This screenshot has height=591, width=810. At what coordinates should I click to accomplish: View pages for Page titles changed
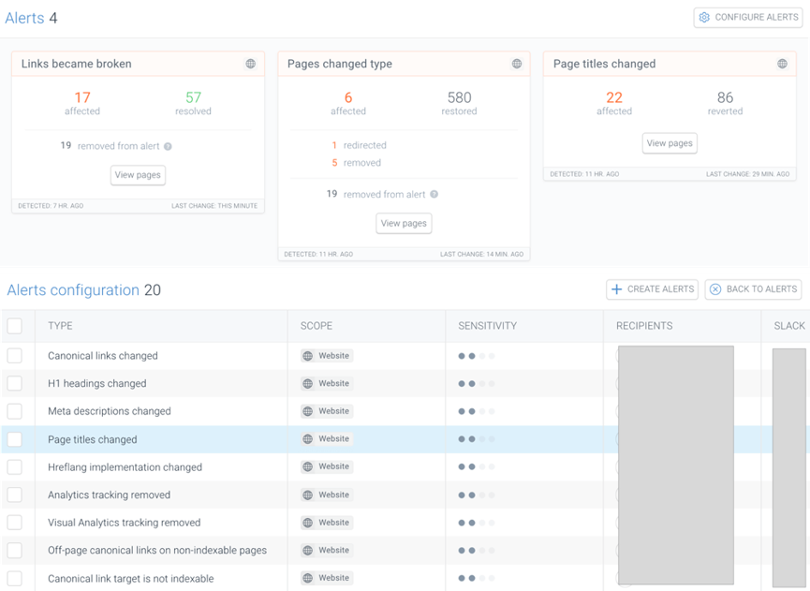(670, 143)
